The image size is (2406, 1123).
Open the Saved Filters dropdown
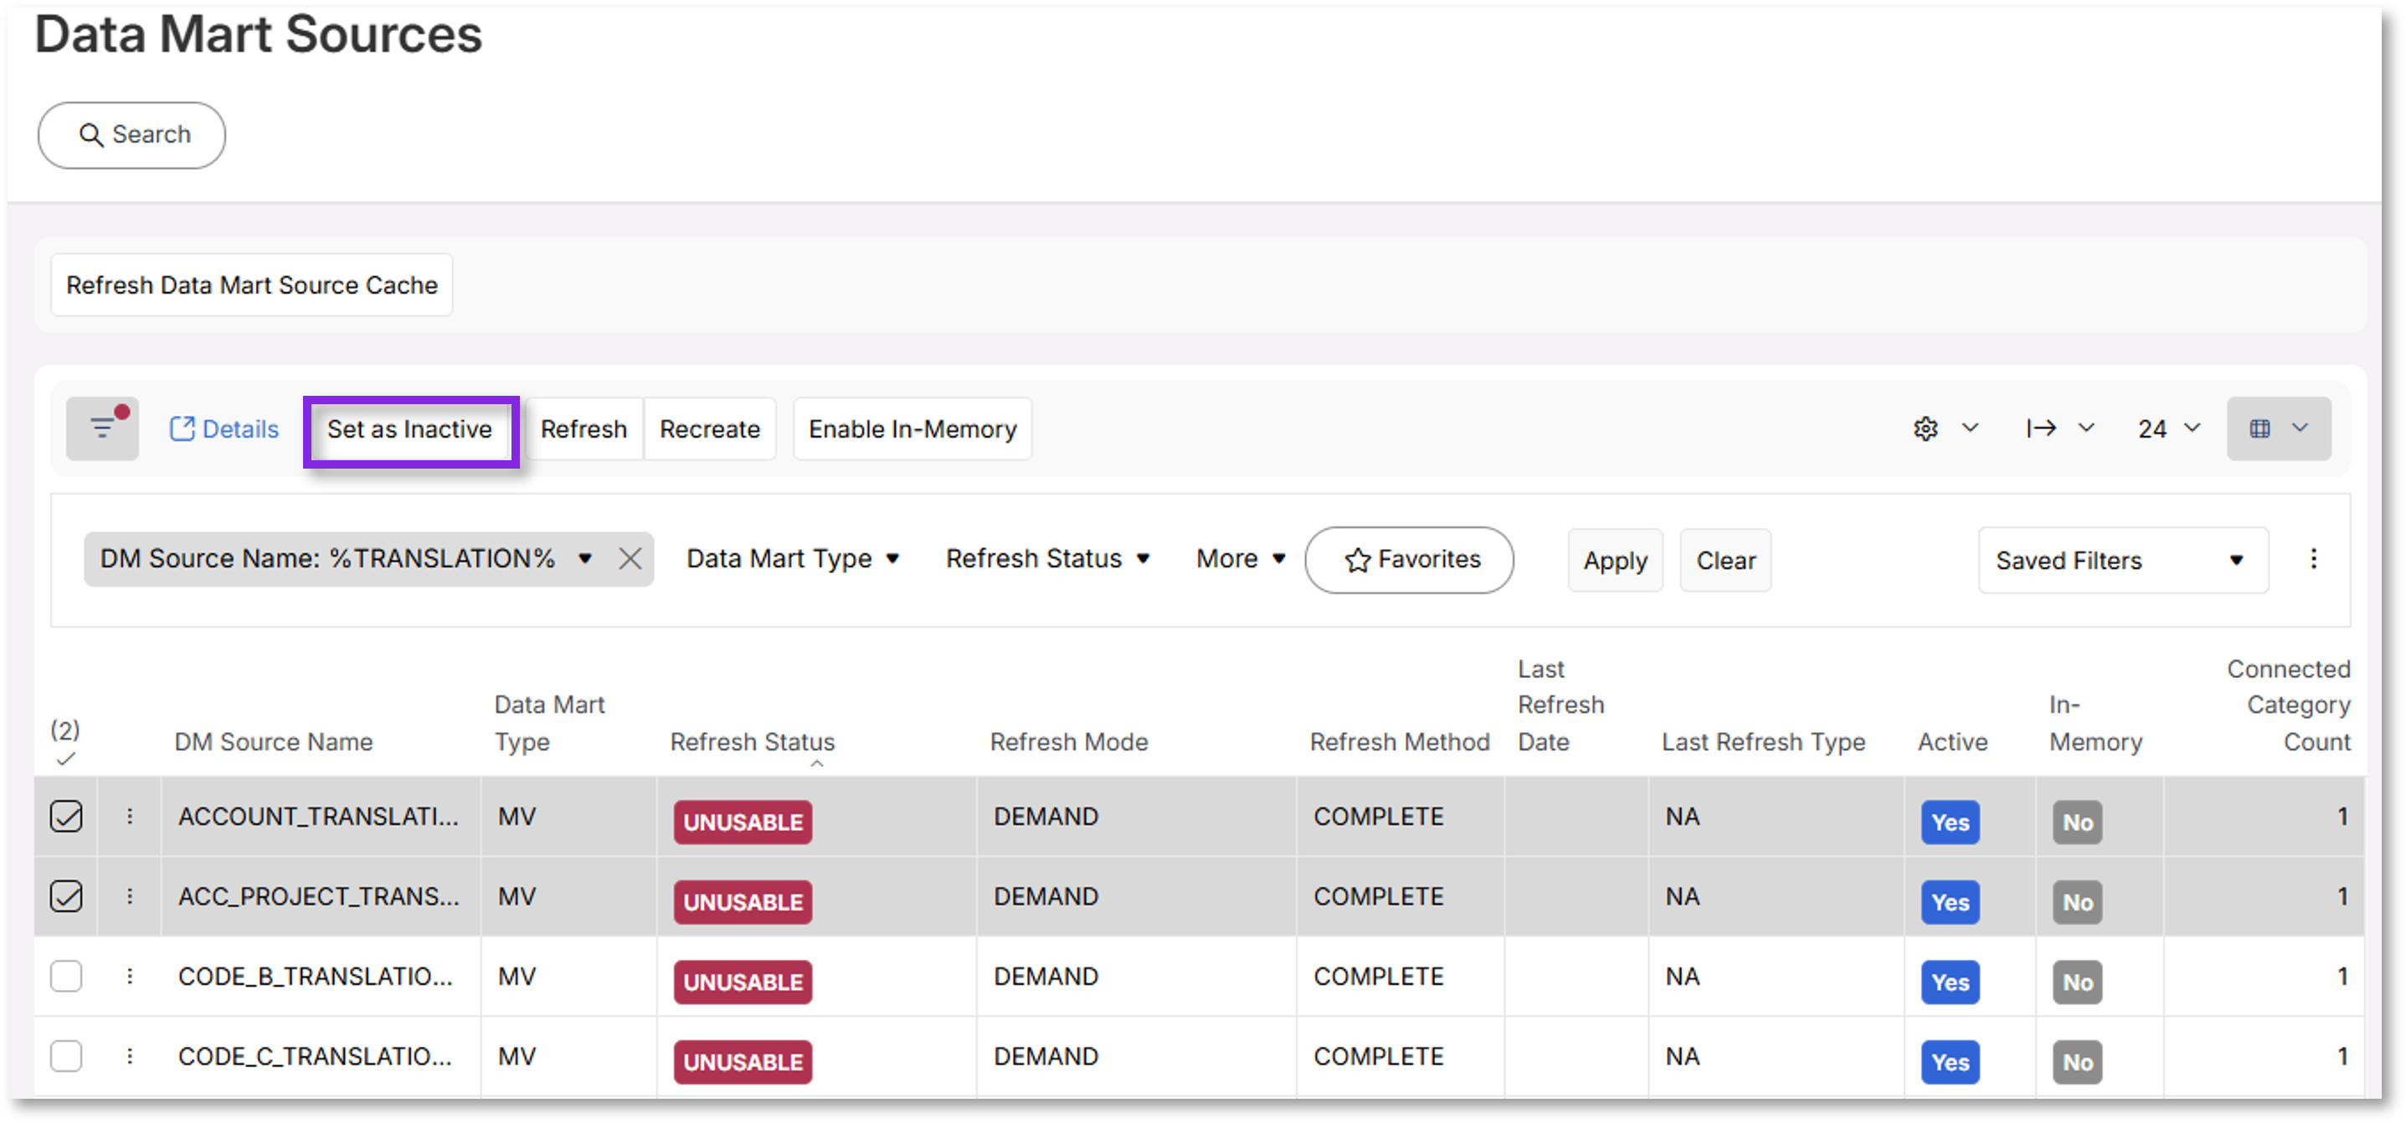(x=2122, y=560)
